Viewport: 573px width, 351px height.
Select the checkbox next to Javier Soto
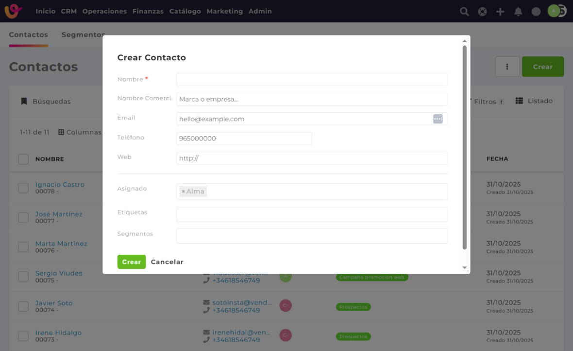tap(23, 306)
